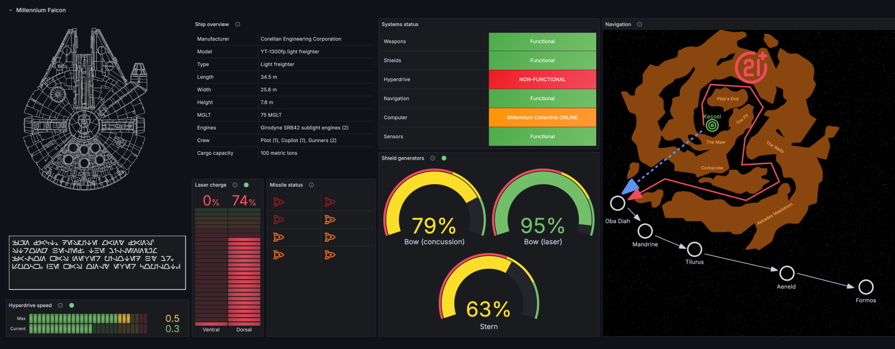The image size is (895, 349).
Task: Click the NON-FUNCTIONAL Hyperdrive status cell
Action: tap(542, 79)
